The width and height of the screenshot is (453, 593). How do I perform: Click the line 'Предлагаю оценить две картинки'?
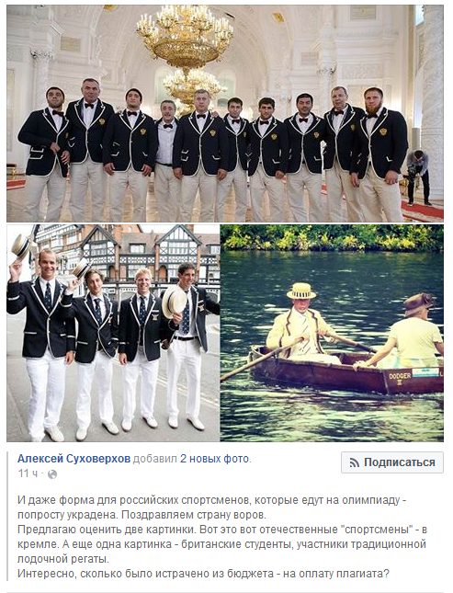[x=222, y=530]
